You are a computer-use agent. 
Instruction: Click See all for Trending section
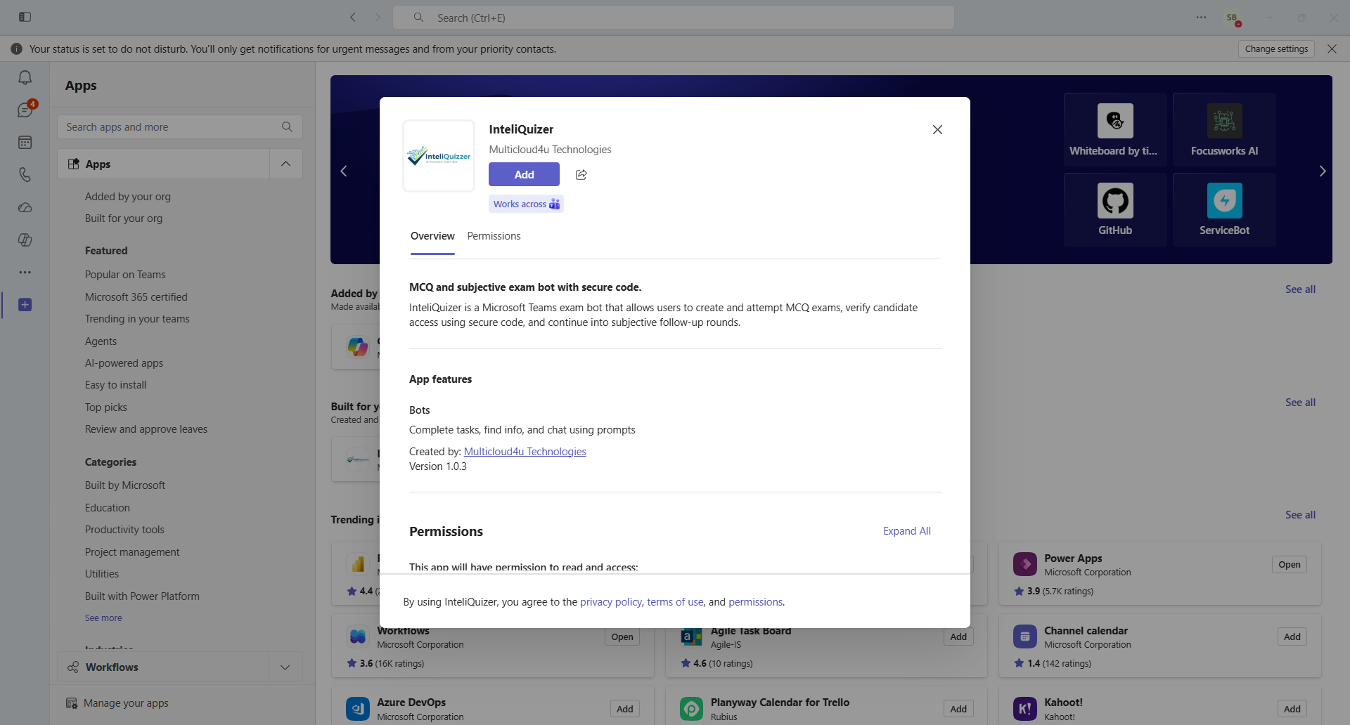[x=1300, y=515]
